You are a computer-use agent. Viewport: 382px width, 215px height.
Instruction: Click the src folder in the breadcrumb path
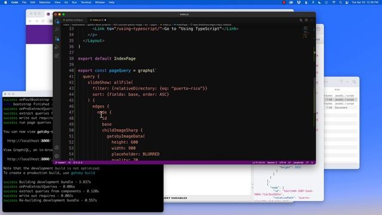coord(146,25)
